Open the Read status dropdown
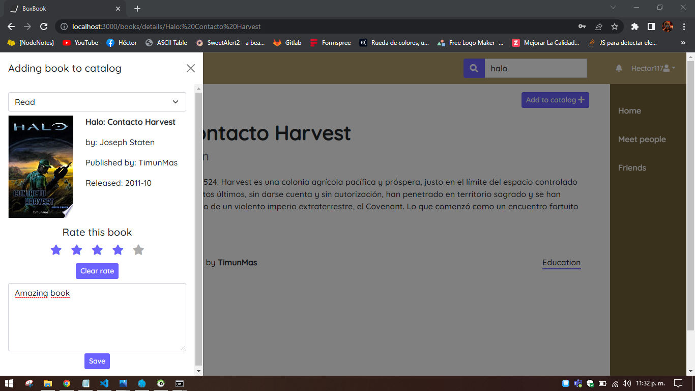Screen dimensions: 695x391 point(97,102)
